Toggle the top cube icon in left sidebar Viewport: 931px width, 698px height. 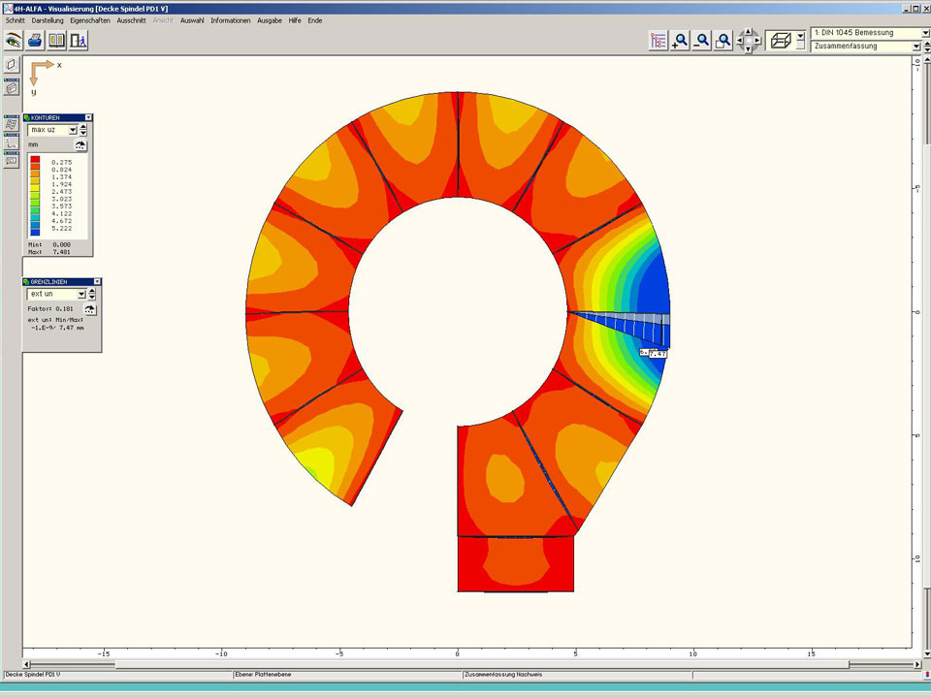point(12,65)
